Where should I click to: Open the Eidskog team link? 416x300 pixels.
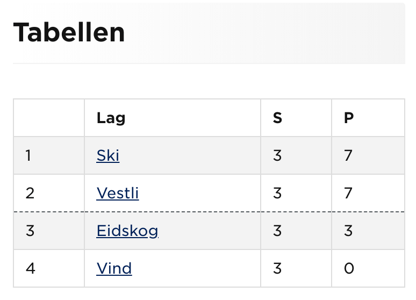tap(127, 231)
